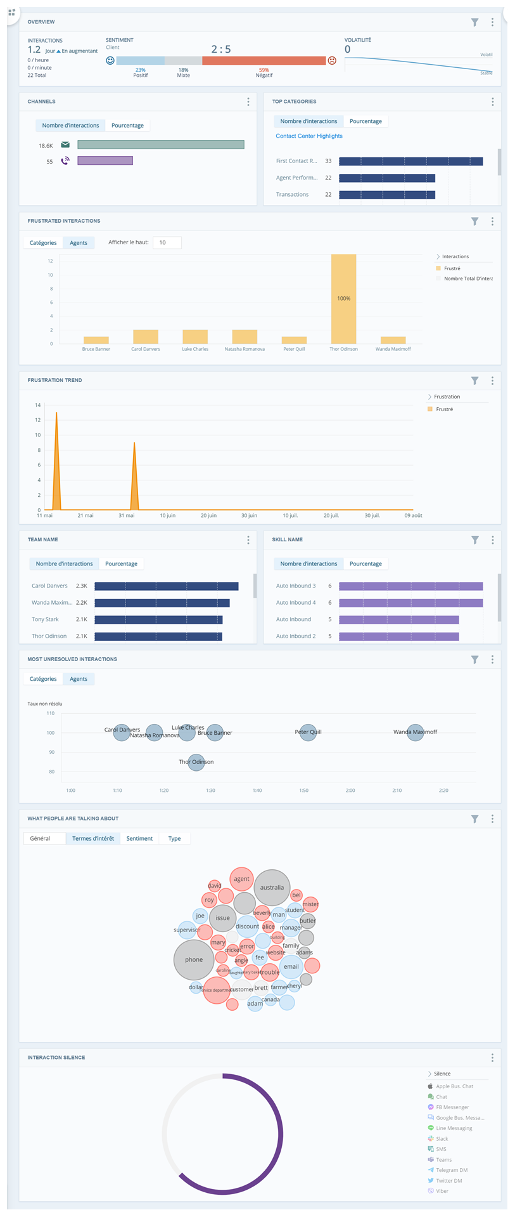This screenshot has height=1217, width=515.
Task: Click the Slack legend icon
Action: [431, 1138]
